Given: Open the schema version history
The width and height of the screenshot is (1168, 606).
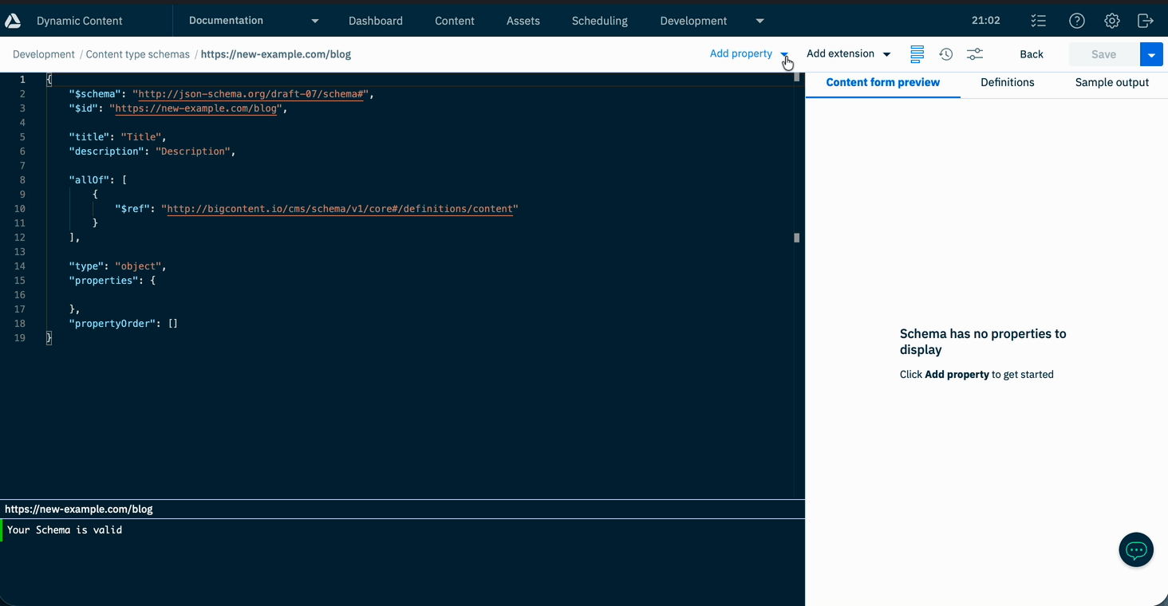Looking at the screenshot, I should tap(946, 53).
